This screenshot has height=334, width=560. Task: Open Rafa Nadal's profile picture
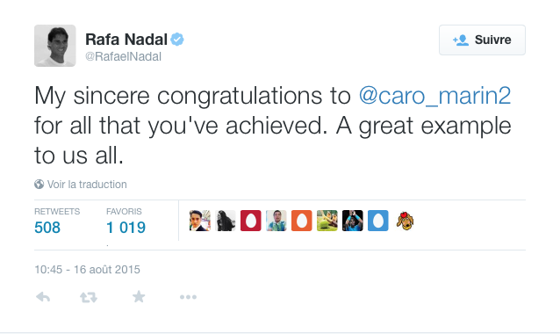(x=55, y=46)
